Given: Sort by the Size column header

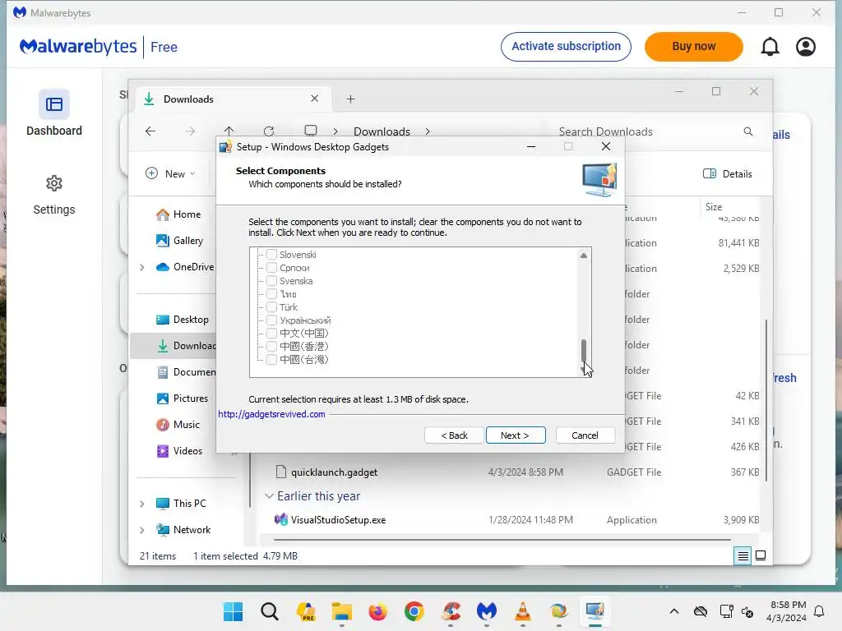Looking at the screenshot, I should click(x=714, y=206).
